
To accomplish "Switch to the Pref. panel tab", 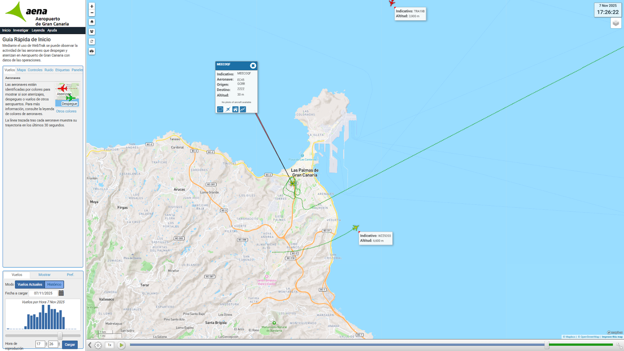I will coord(70,275).
